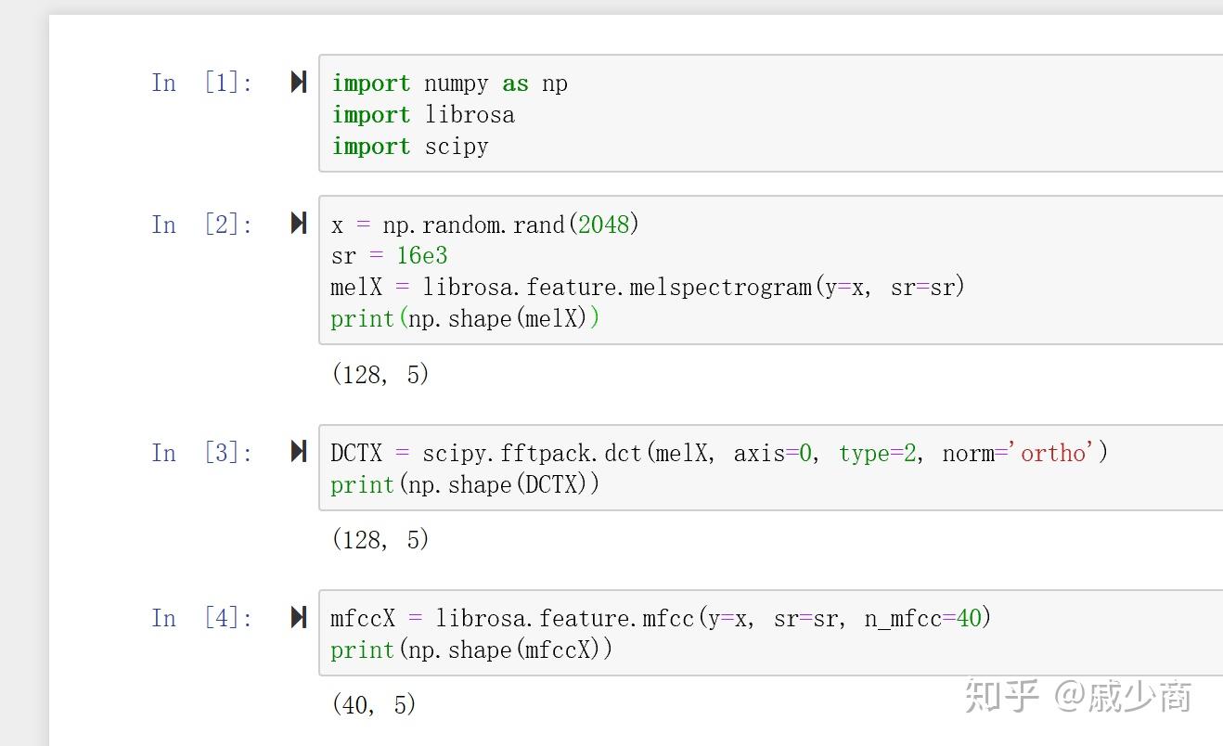Screen dimensions: 1223x746
Task: Click the scipy.fftpack.dct code line
Action: [x=719, y=453]
